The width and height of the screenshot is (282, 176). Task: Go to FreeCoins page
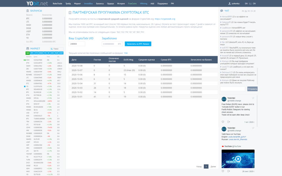tap(132, 4)
